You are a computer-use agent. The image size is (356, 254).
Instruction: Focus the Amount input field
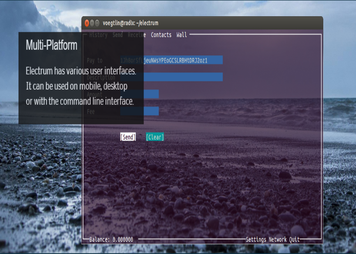click(x=140, y=94)
